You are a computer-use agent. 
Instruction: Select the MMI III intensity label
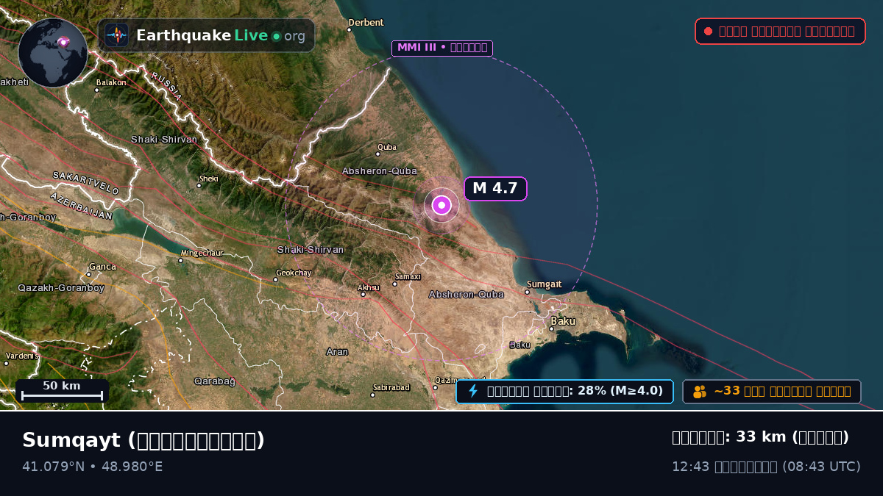pos(442,48)
